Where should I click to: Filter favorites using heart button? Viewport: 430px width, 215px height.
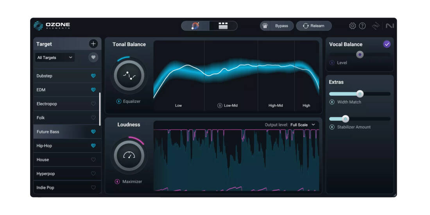tap(93, 57)
